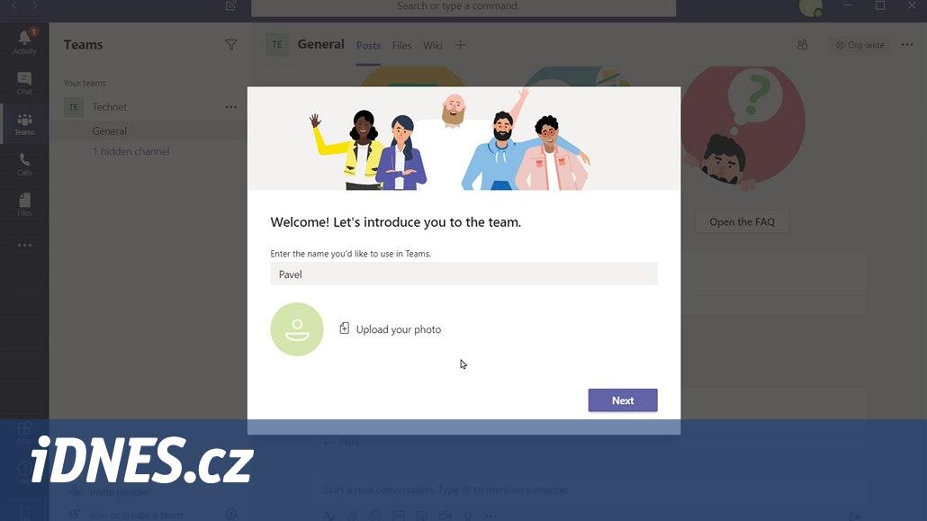This screenshot has height=521, width=927.
Task: Expand the sidebar more apps ellipsis
Action: [x=24, y=245]
